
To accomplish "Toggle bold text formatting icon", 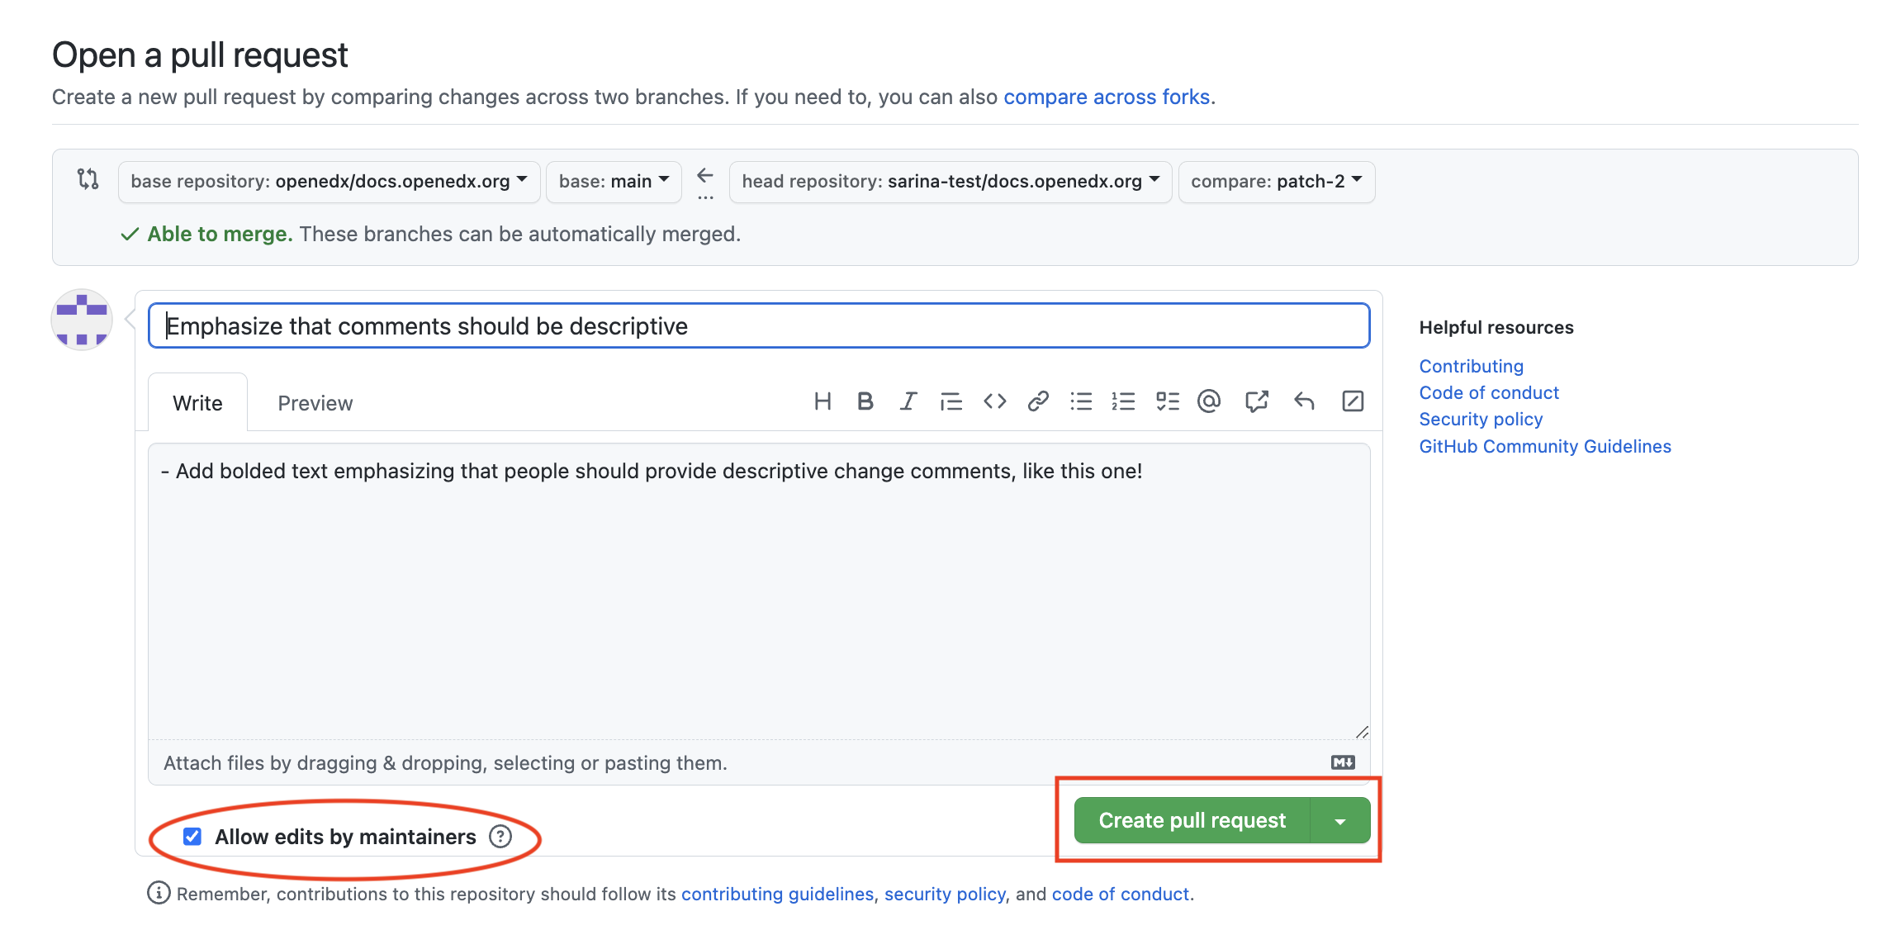I will [865, 401].
